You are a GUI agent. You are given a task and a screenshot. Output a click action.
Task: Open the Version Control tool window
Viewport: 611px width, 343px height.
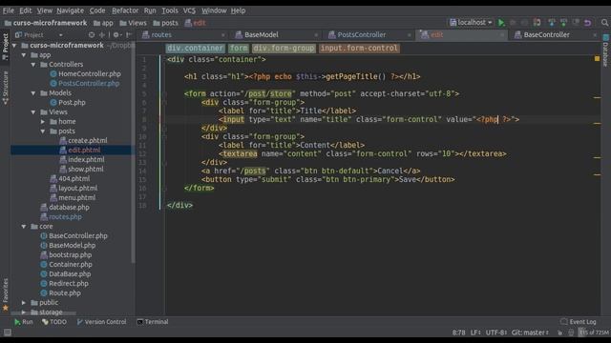102,322
